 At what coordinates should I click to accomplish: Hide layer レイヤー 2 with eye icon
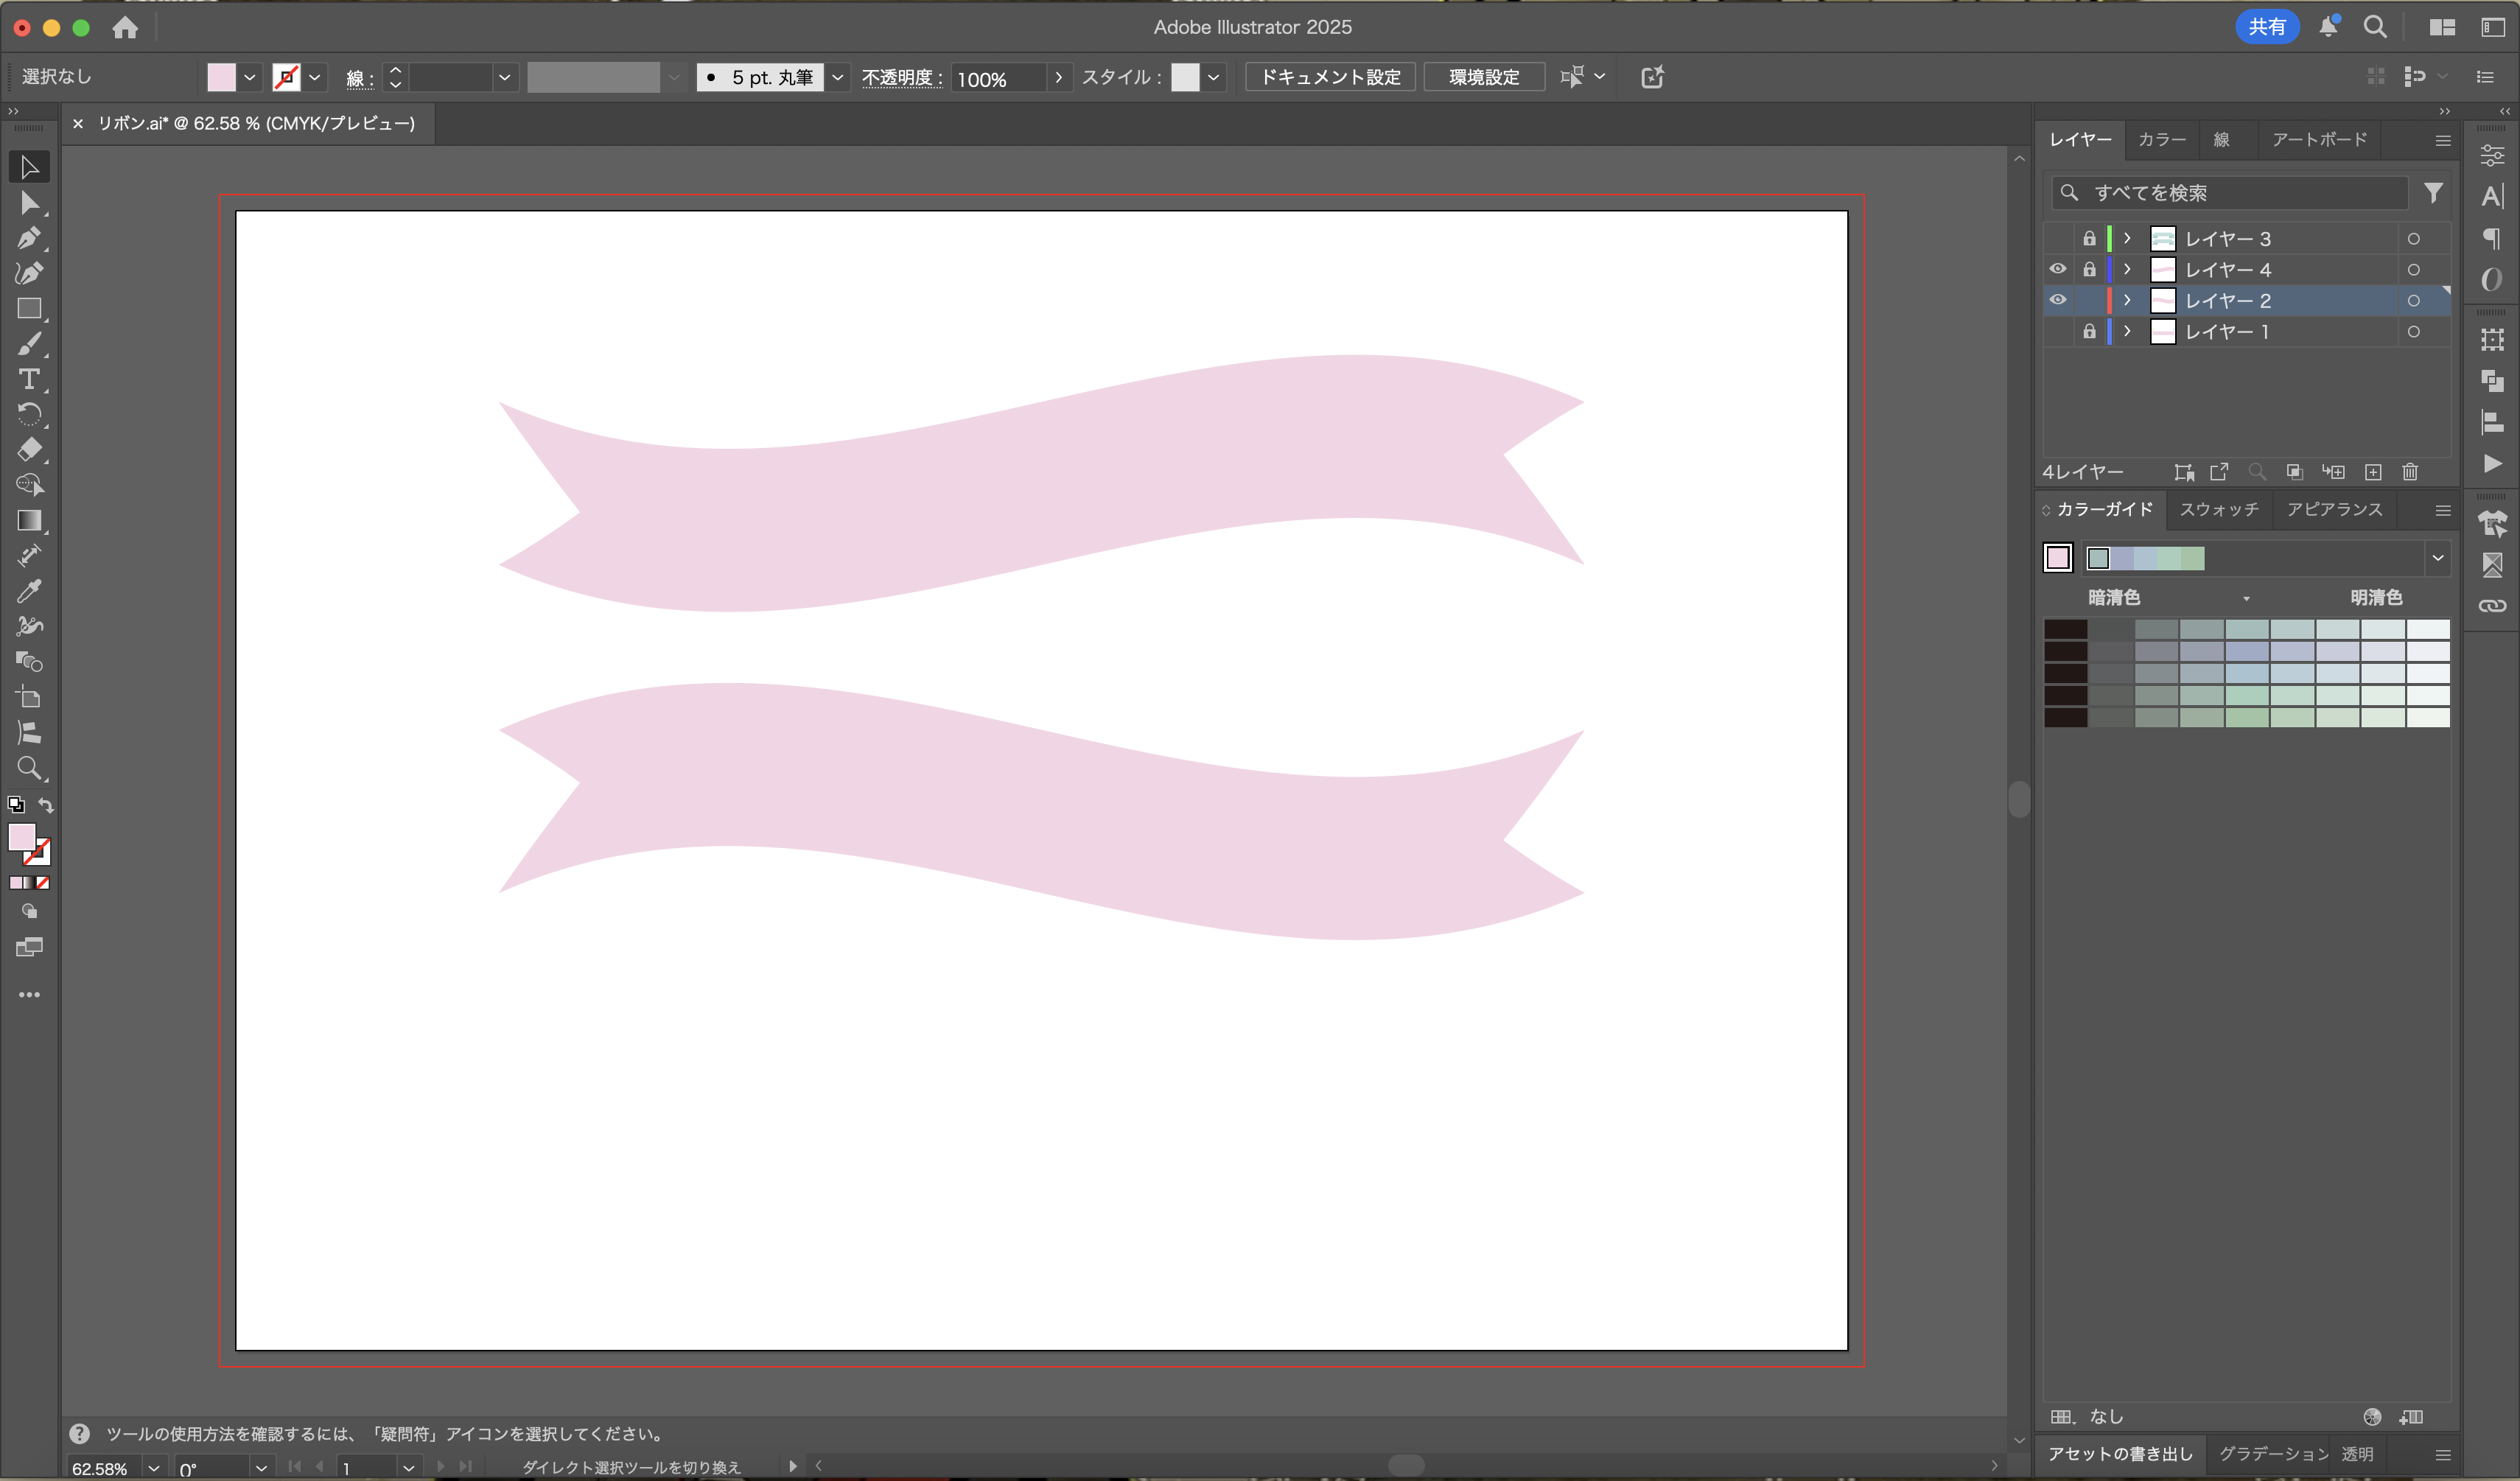pos(2058,300)
